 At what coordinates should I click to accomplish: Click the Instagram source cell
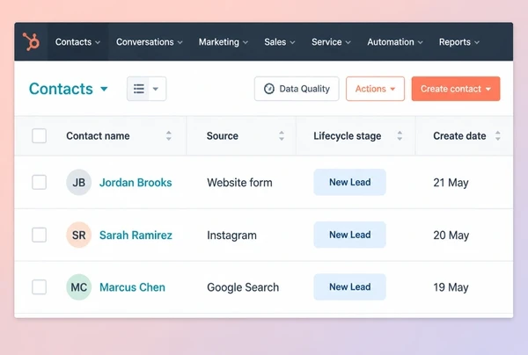(231, 235)
